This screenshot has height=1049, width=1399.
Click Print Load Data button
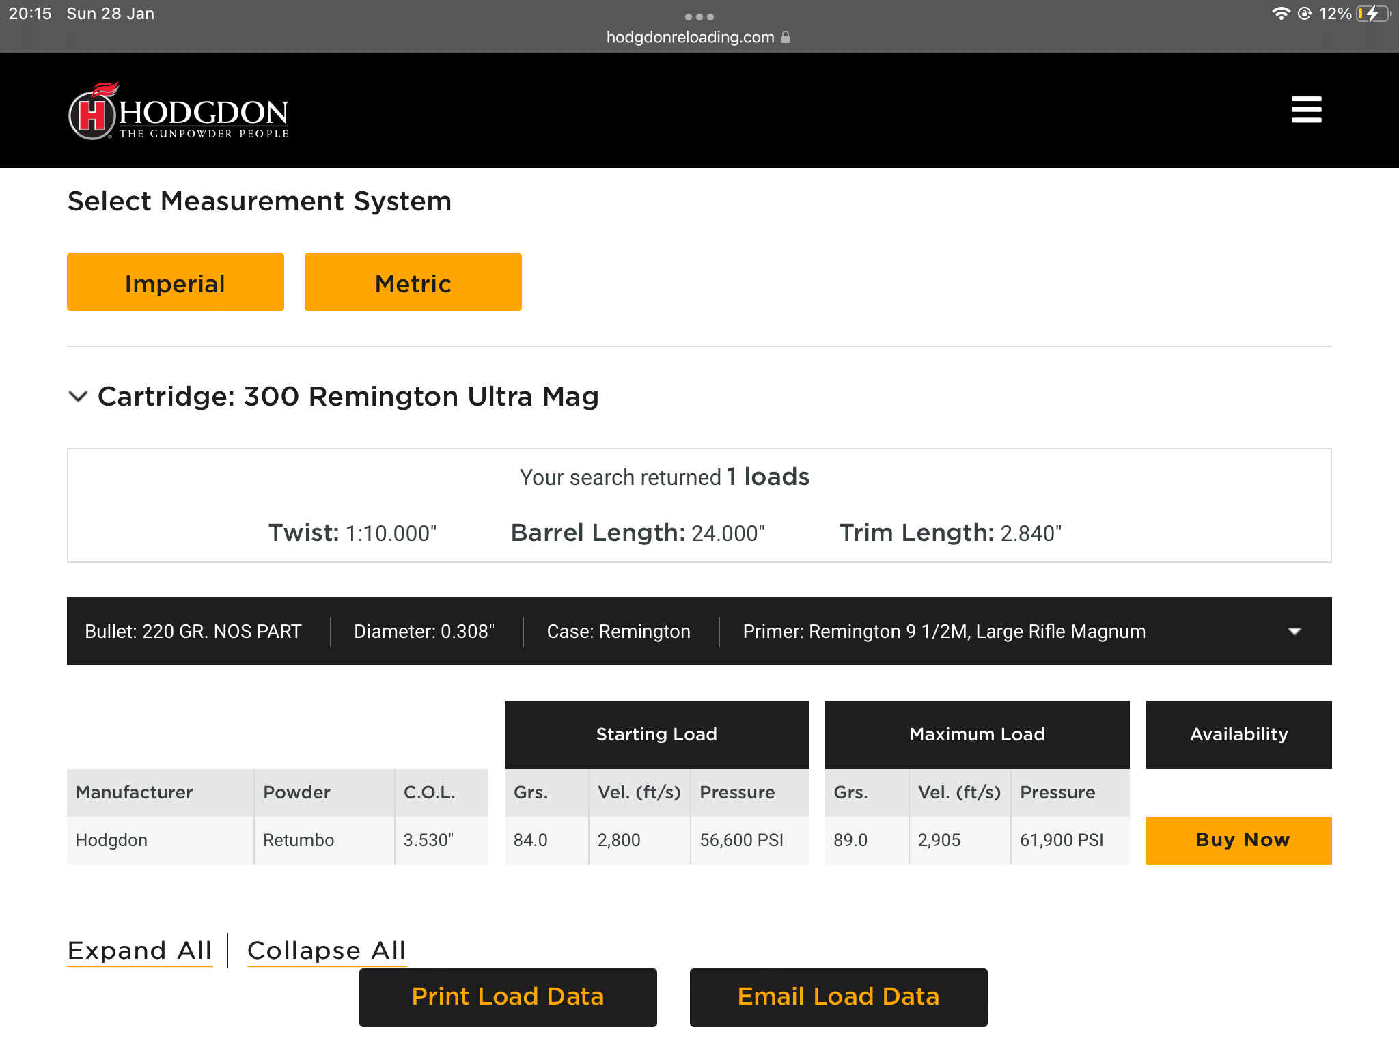pos(508,997)
